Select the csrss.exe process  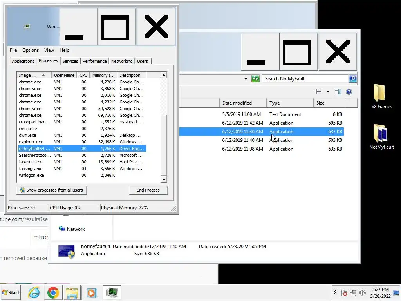(82, 129)
